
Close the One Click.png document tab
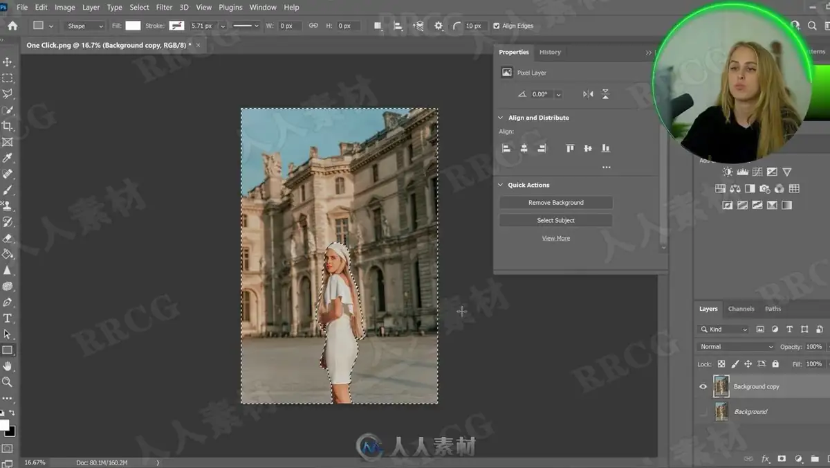(x=199, y=45)
